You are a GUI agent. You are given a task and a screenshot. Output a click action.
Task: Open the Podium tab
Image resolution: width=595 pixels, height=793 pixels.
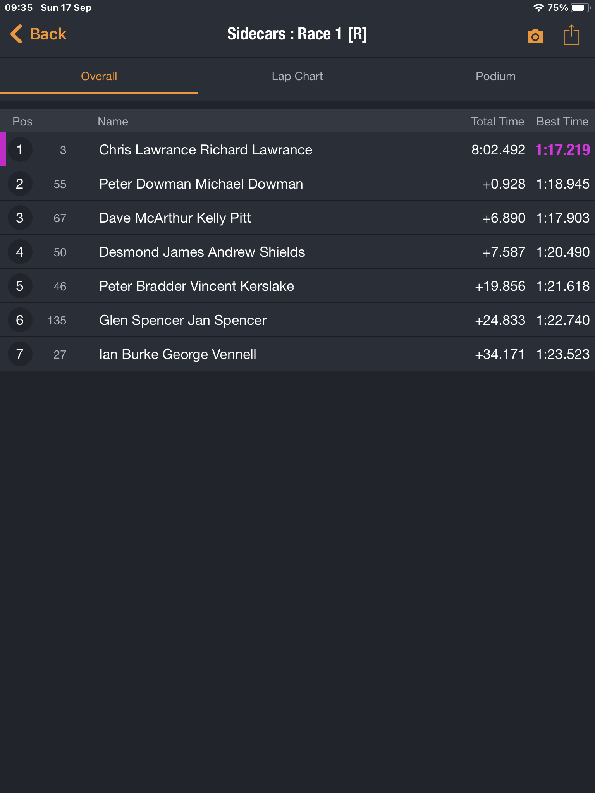(x=495, y=76)
